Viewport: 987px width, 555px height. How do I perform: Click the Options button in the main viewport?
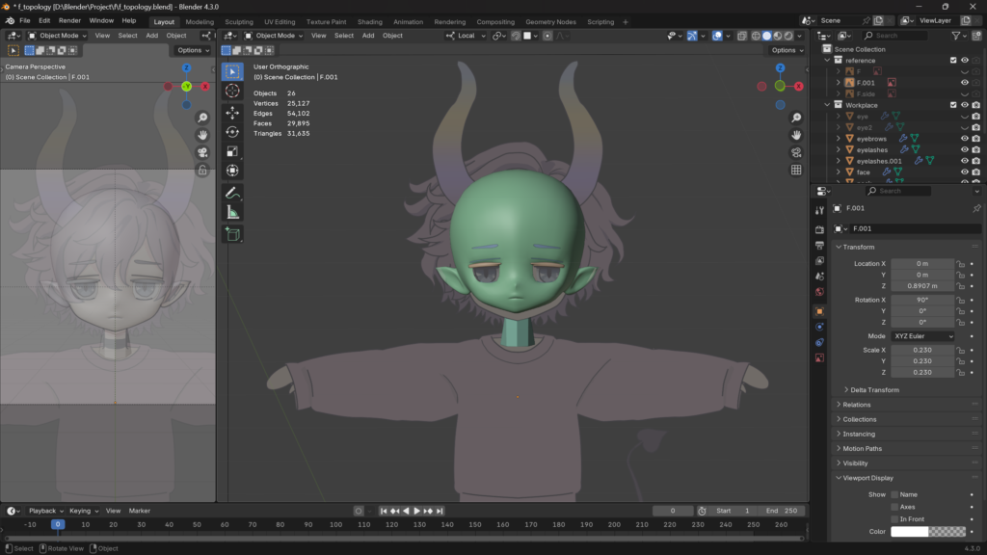(785, 50)
